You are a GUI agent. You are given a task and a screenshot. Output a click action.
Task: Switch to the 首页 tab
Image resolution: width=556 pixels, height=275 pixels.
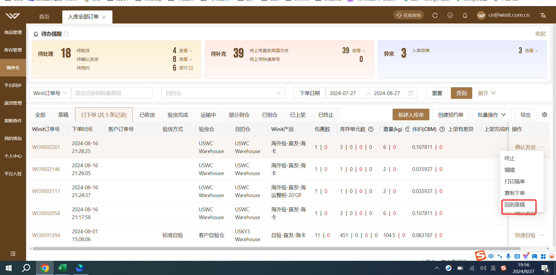click(x=44, y=17)
